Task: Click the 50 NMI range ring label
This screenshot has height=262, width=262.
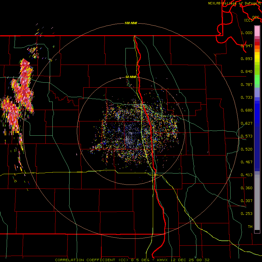Action: click(x=131, y=77)
